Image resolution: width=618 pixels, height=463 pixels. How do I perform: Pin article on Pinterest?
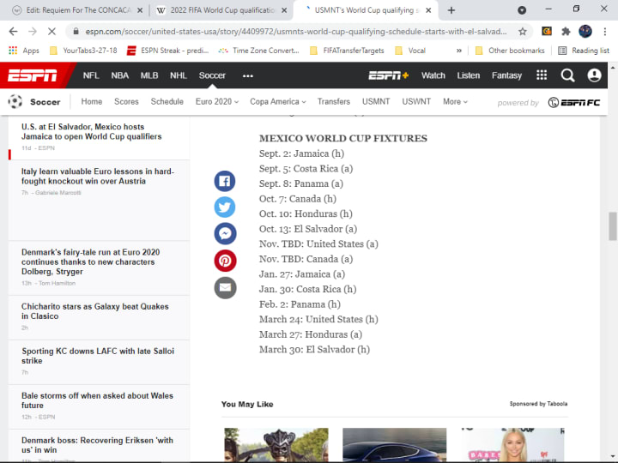point(225,261)
